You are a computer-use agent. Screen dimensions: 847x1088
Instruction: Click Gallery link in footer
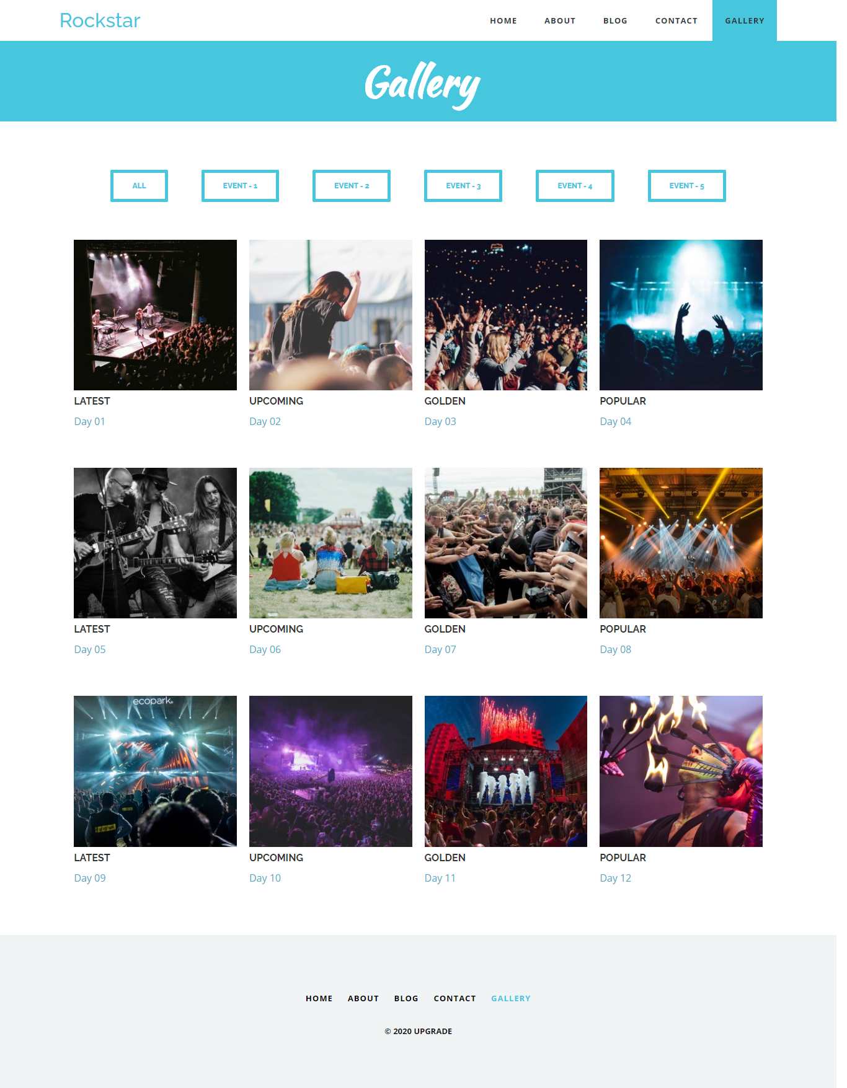click(510, 998)
